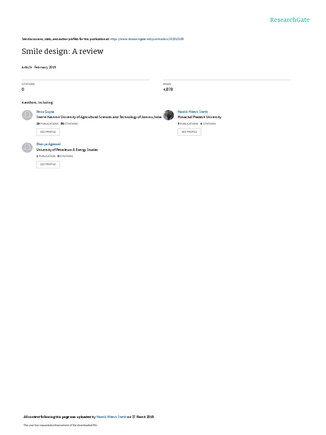Click See Profile under Himachal Pradesh University
The width and height of the screenshot is (326, 435).
click(x=189, y=132)
